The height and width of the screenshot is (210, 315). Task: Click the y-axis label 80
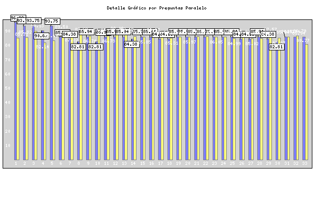[x=8, y=45]
